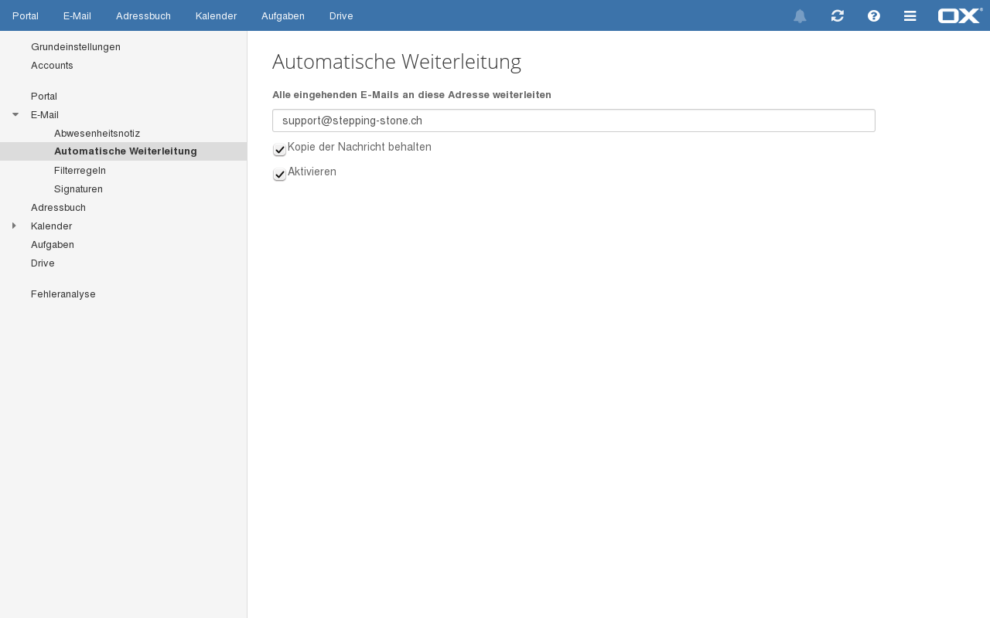Switch to E-Mail app in top bar

point(77,16)
